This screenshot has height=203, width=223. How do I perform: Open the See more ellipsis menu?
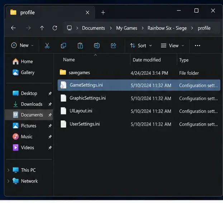click(x=198, y=45)
